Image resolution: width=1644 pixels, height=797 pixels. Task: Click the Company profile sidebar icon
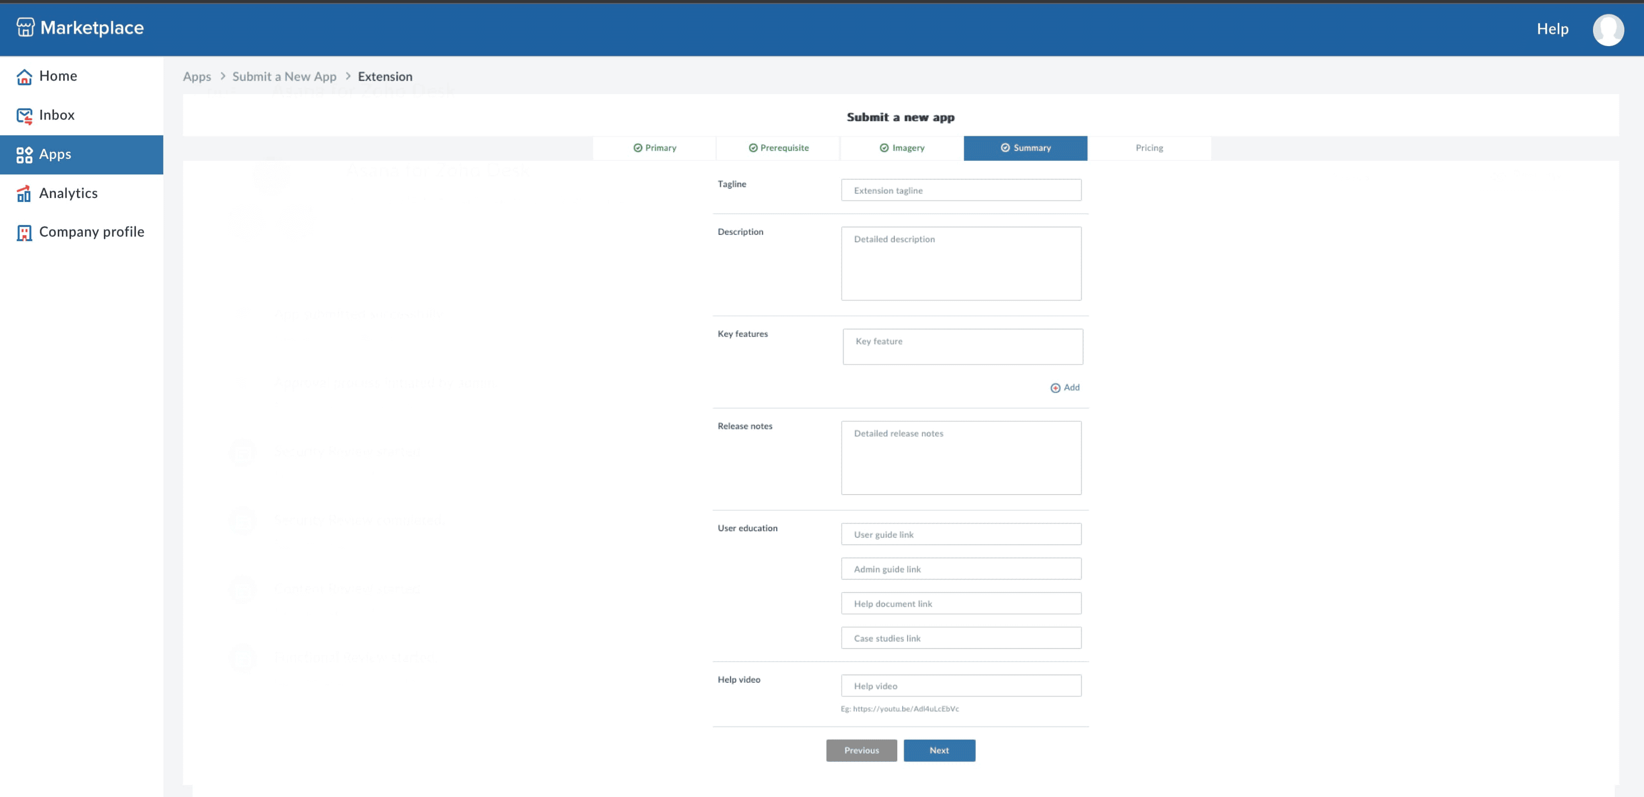tap(23, 232)
